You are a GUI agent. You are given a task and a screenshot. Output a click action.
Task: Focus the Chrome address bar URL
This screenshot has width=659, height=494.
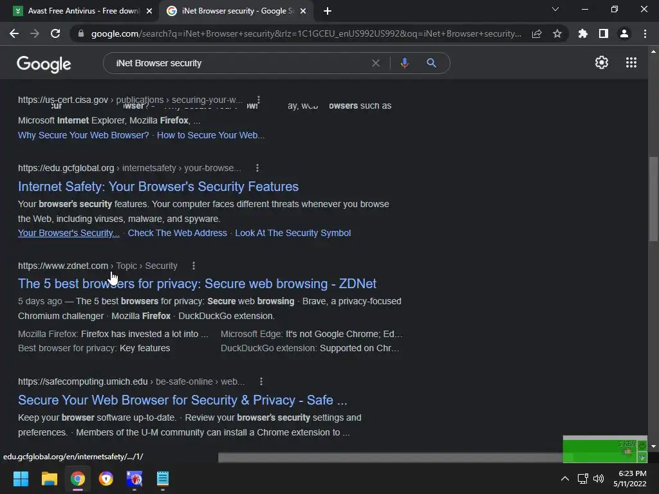point(306,33)
